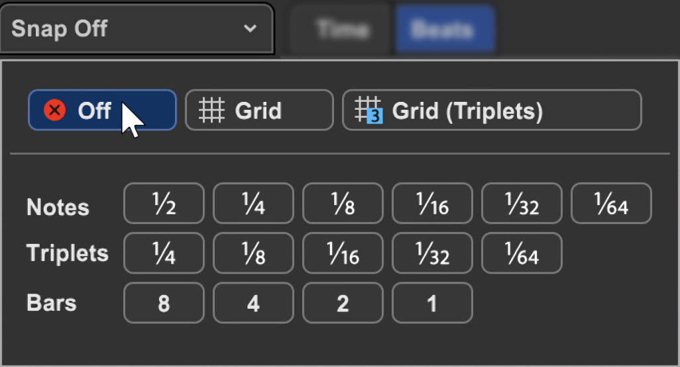Turn snapping Off
The height and width of the screenshot is (367, 680).
point(102,110)
